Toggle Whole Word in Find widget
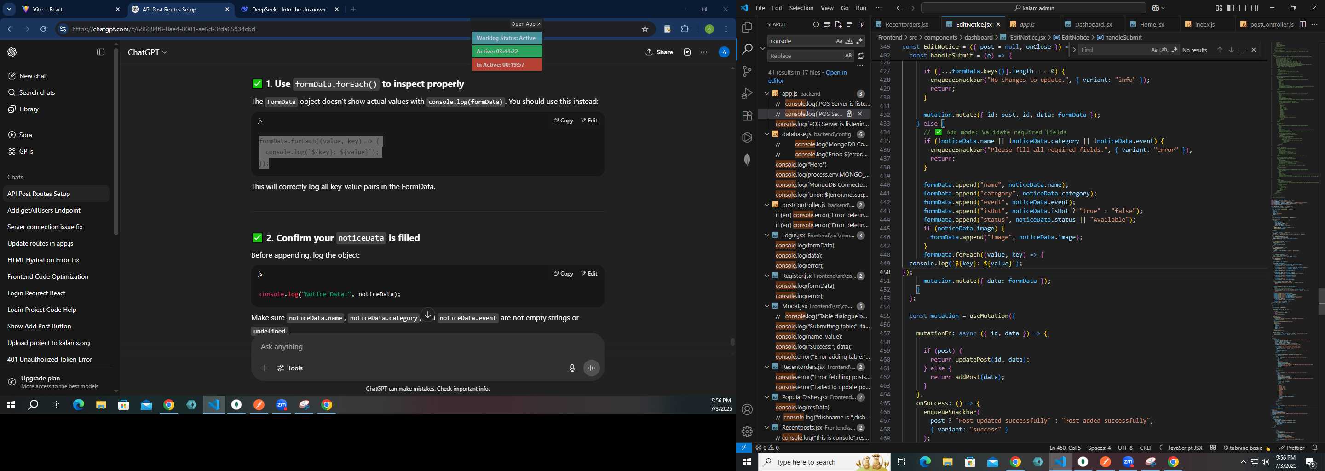 [1164, 50]
